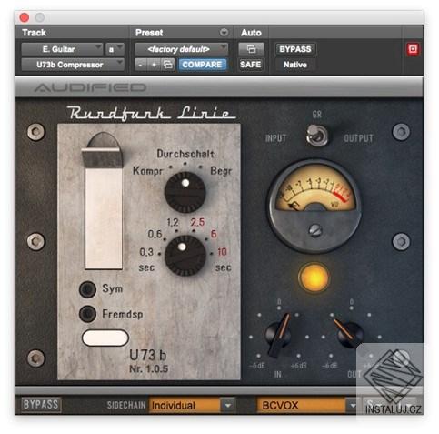This screenshot has height=434, width=439.
Task: Click the Track header label
Action: tap(34, 33)
